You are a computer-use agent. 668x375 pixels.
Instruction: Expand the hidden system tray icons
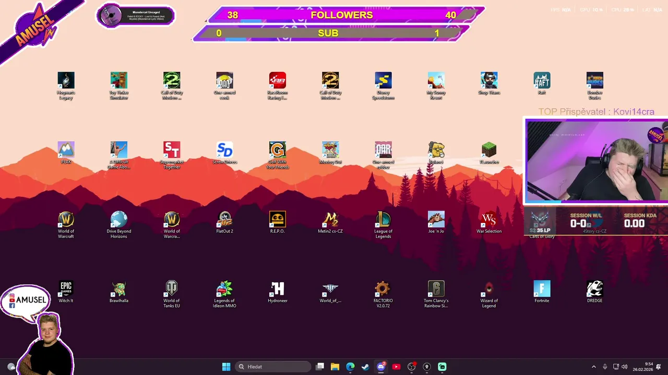[593, 367]
